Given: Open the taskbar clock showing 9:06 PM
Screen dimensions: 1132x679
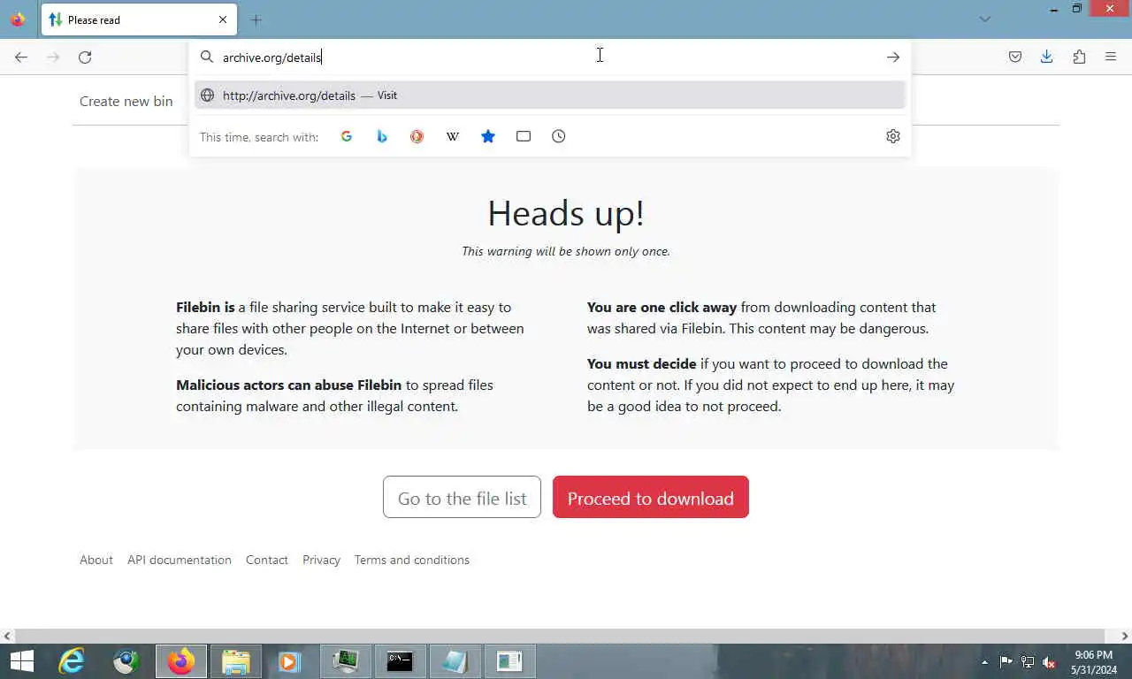Looking at the screenshot, I should pos(1093,661).
